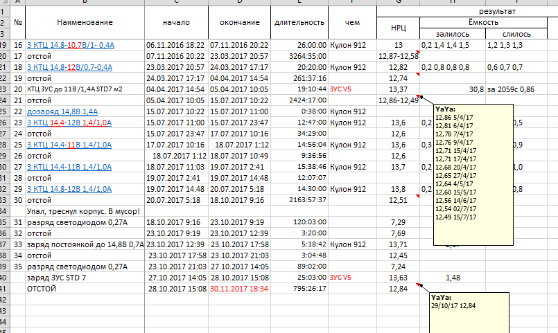Screen dimensions: 558x333
Task: Select the 'длительность' column header cell
Action: pos(299,23)
